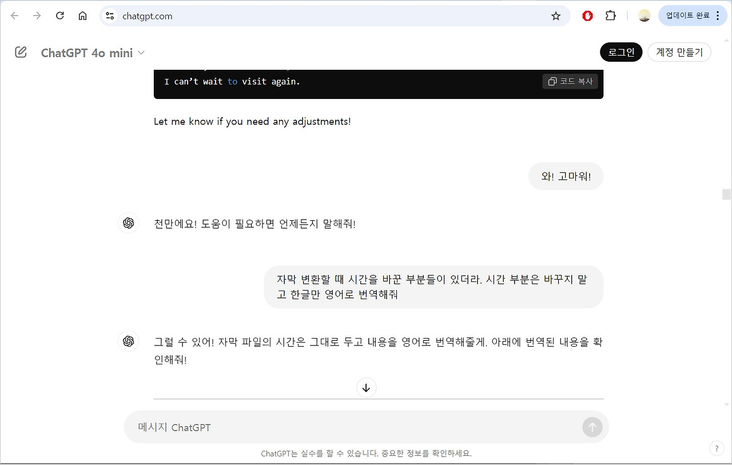
Task: Send the message with the up arrow button
Action: (592, 427)
